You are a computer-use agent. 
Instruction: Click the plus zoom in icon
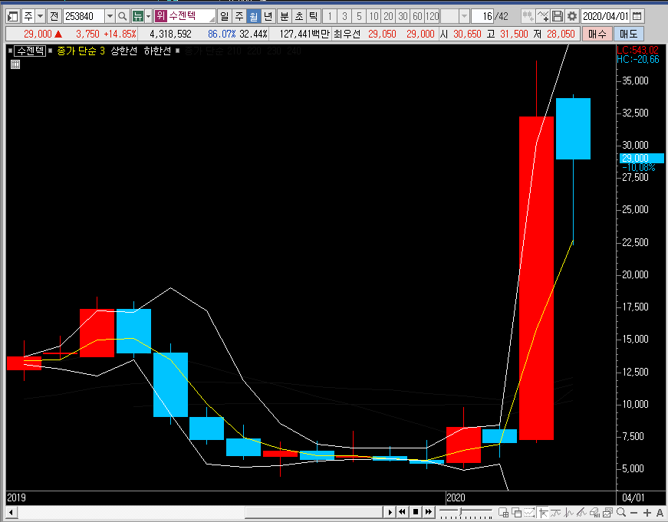coord(647,512)
